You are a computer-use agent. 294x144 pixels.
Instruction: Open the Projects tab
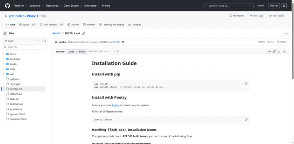[x=89, y=24]
